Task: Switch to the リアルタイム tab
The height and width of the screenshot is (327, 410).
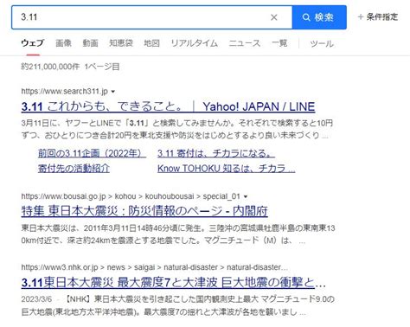Action: (195, 43)
